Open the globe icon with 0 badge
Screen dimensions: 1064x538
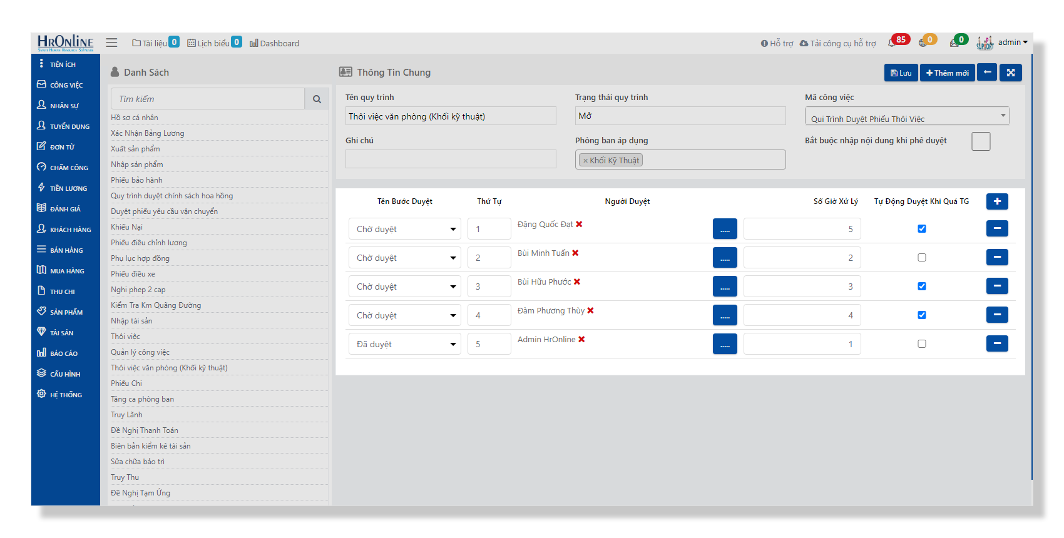coord(923,43)
